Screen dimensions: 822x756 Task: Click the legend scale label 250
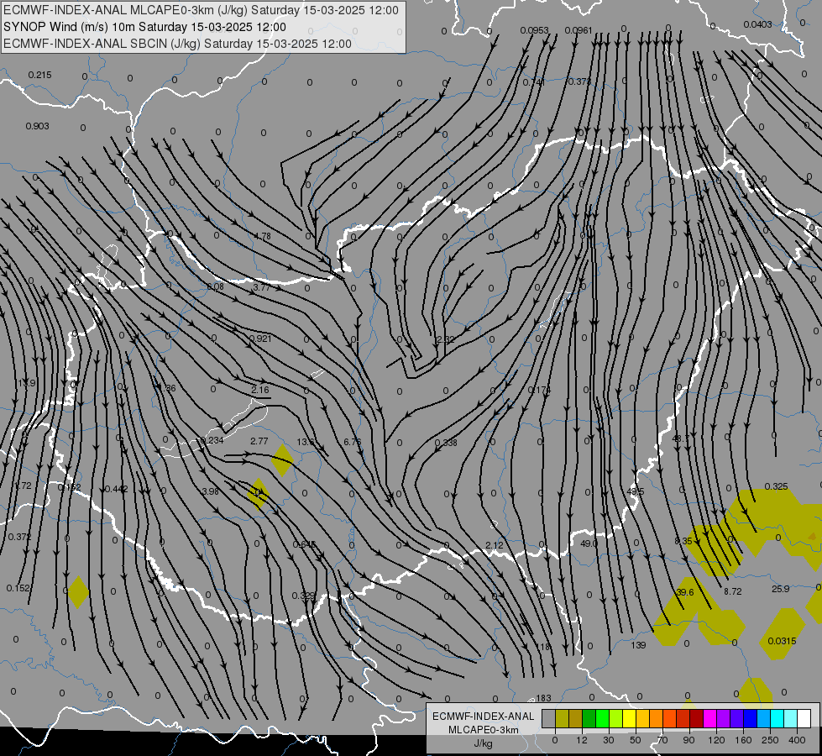(770, 740)
